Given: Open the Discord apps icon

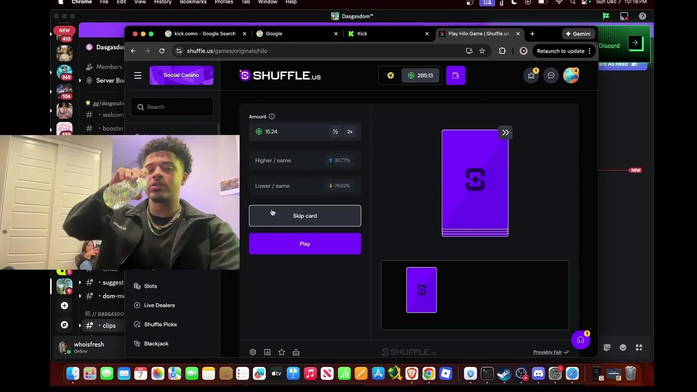Looking at the screenshot, I should point(639,347).
